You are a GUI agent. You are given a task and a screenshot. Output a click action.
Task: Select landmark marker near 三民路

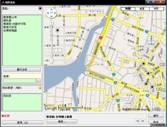[x=152, y=87]
